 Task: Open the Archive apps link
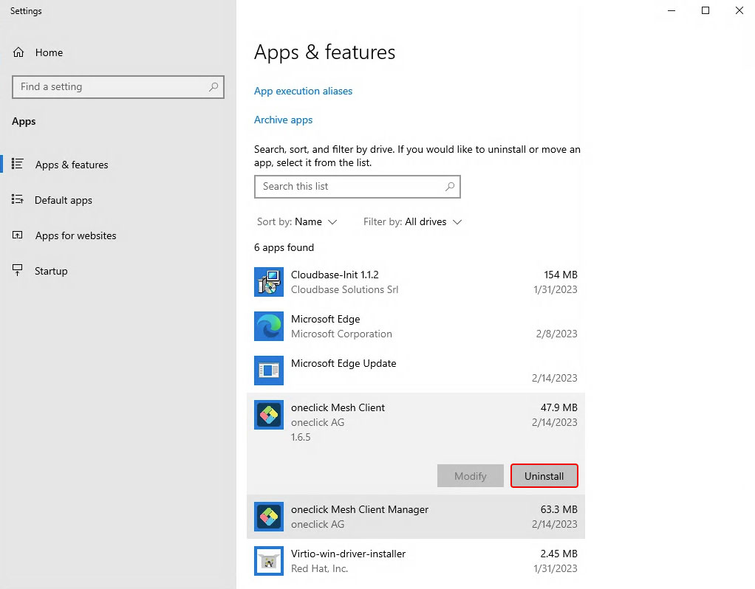(x=283, y=120)
